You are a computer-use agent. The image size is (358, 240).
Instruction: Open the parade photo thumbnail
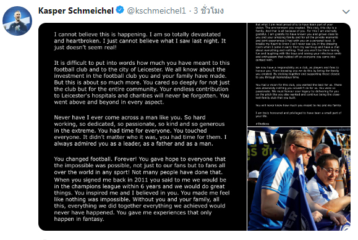pyautogui.click(x=299, y=179)
